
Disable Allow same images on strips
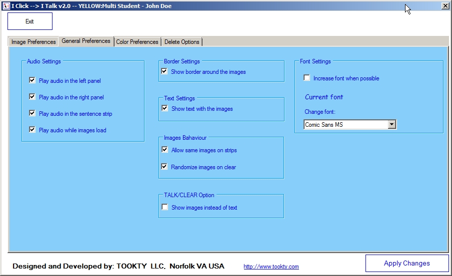165,150
